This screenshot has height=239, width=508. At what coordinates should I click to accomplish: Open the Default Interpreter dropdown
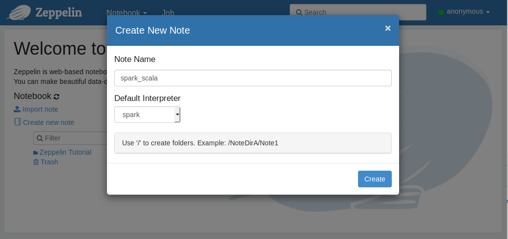pyautogui.click(x=147, y=115)
